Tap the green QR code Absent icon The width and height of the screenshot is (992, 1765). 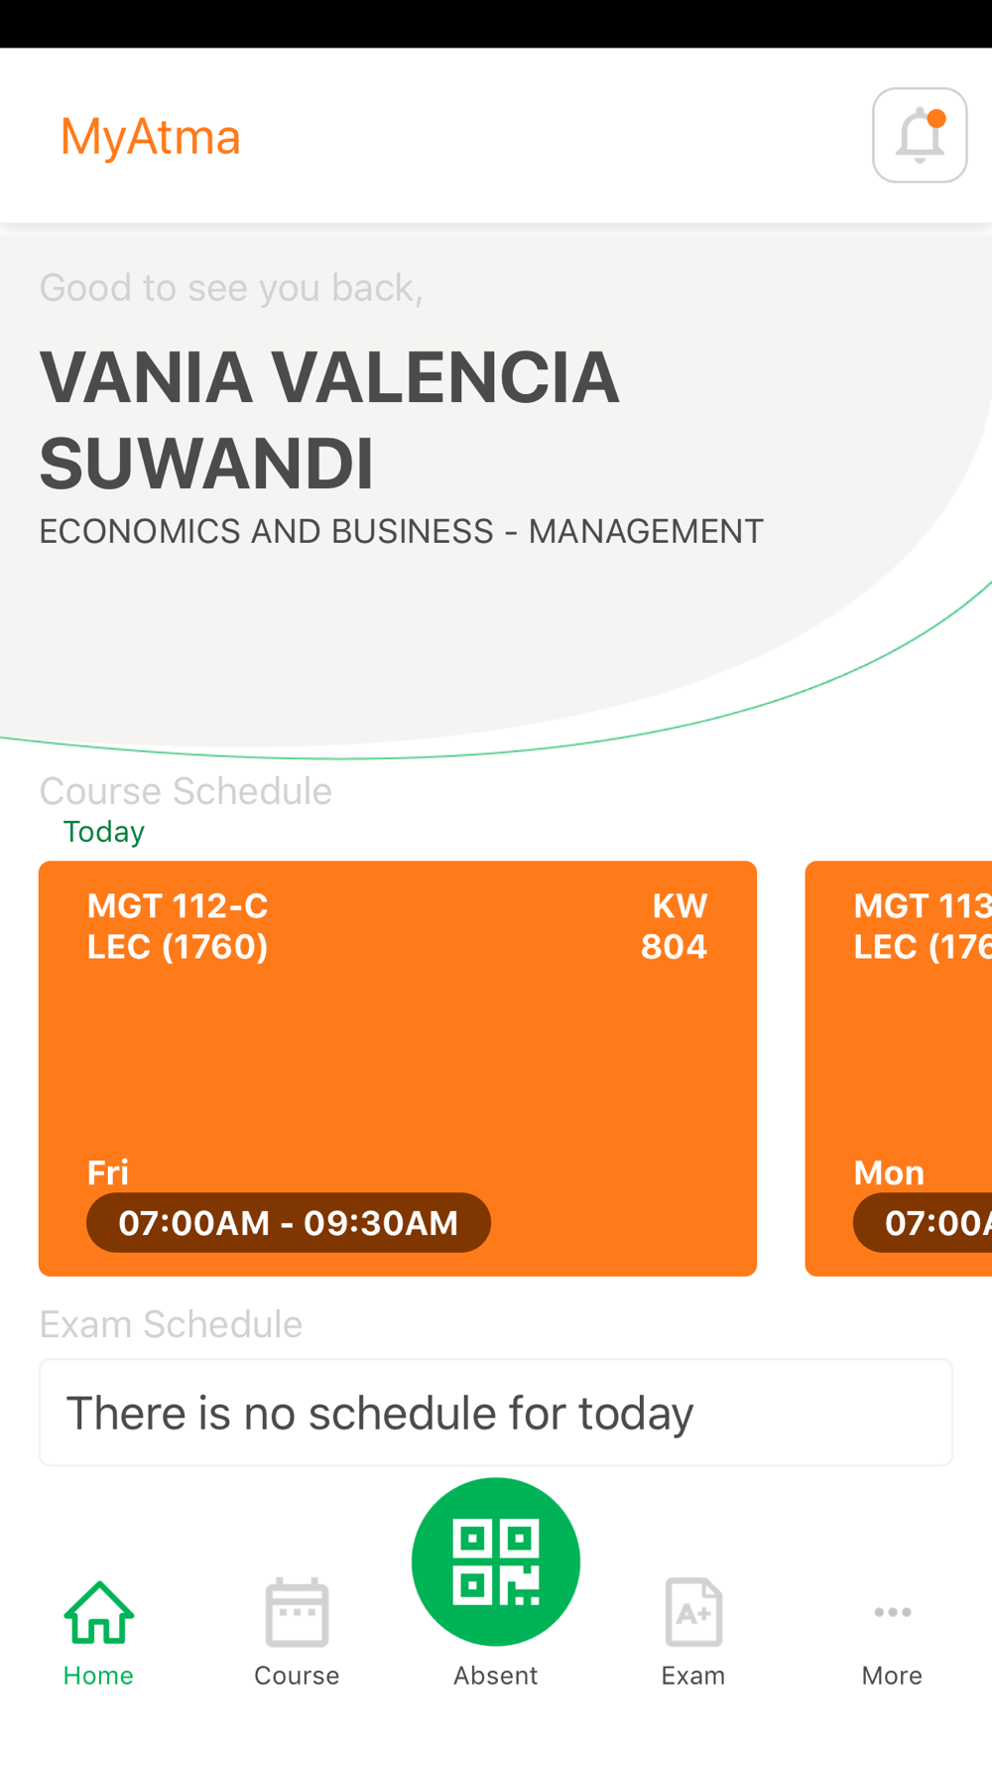496,1561
